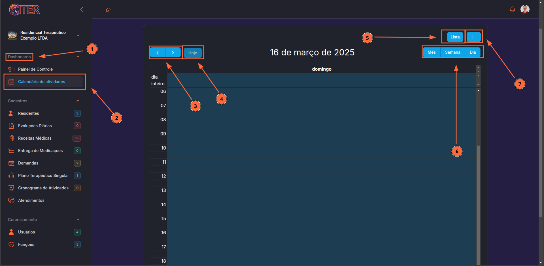Viewport: 544px width, 266px height.
Task: Go to next day in calendar
Action: click(173, 53)
